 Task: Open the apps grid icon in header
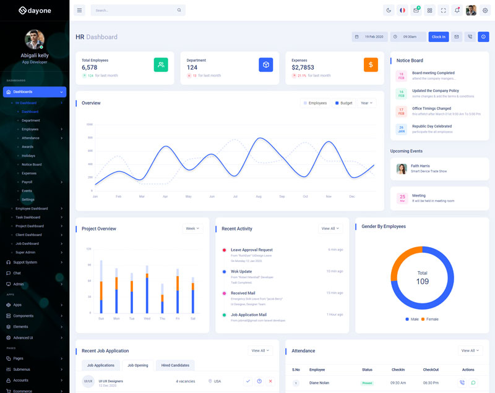point(430,10)
